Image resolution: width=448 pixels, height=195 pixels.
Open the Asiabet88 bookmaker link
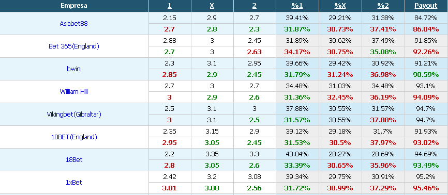click(x=73, y=24)
